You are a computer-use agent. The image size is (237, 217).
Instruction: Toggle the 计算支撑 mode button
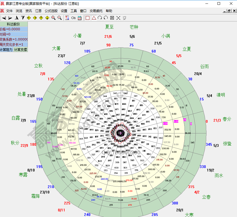click(21, 50)
